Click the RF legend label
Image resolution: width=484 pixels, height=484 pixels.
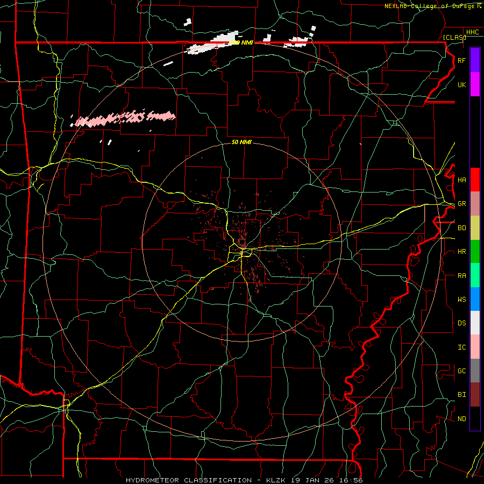[x=461, y=60]
